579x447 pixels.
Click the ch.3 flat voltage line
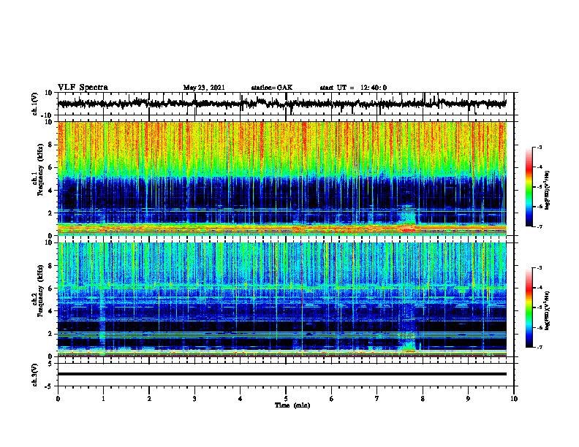(x=281, y=374)
